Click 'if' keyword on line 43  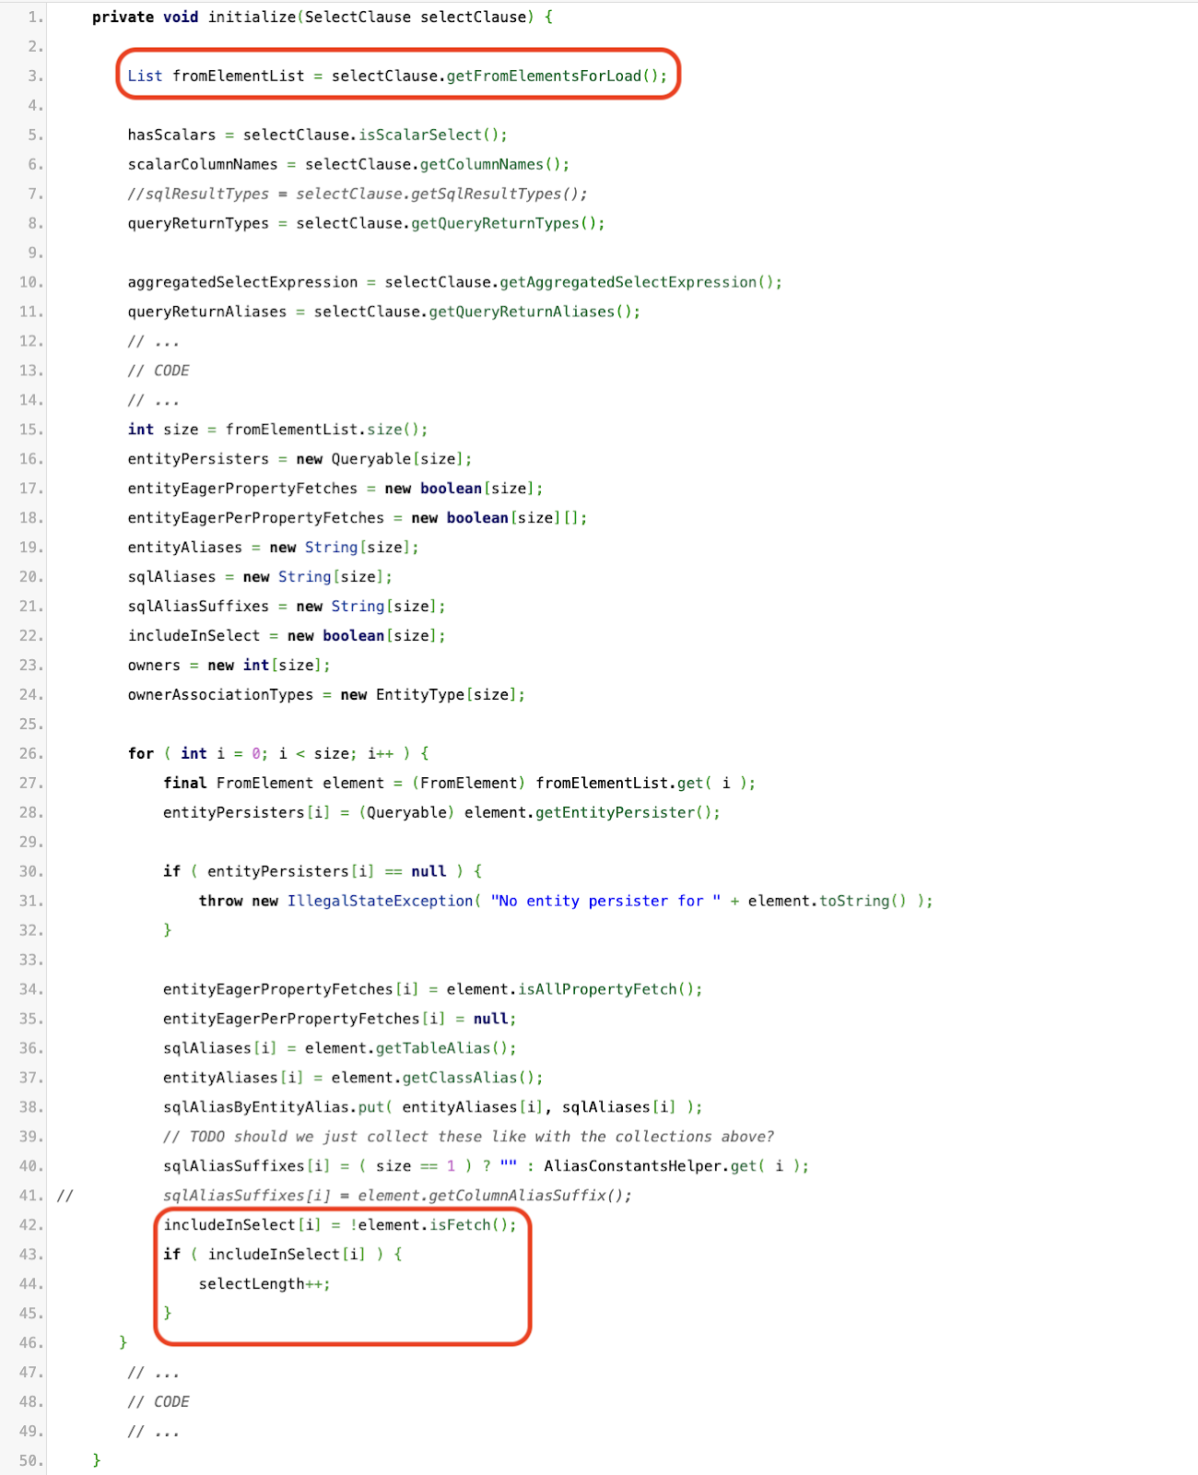(x=171, y=1256)
